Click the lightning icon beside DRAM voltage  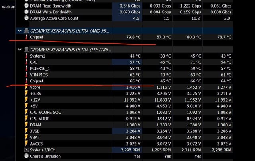(26, 125)
